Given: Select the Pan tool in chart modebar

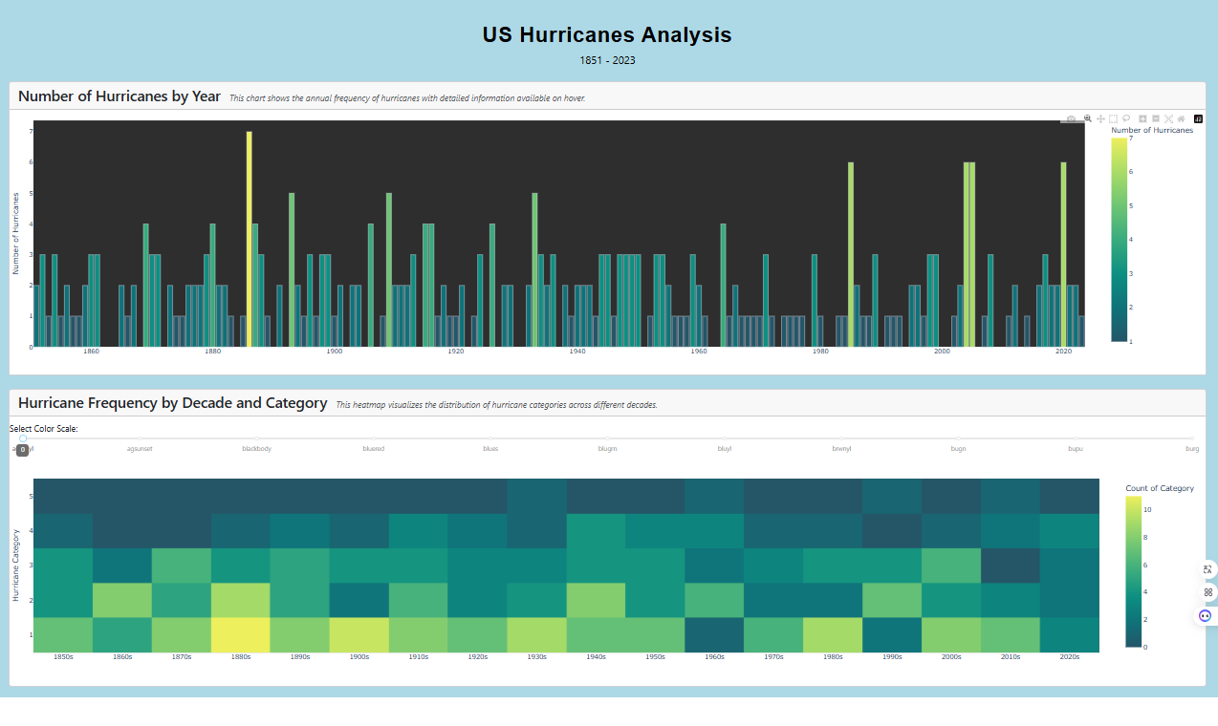Looking at the screenshot, I should [x=1100, y=118].
